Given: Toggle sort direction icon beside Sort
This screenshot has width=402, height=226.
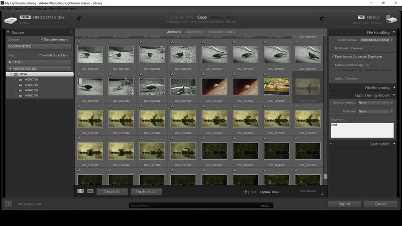Looking at the screenshot, I should click(246, 192).
